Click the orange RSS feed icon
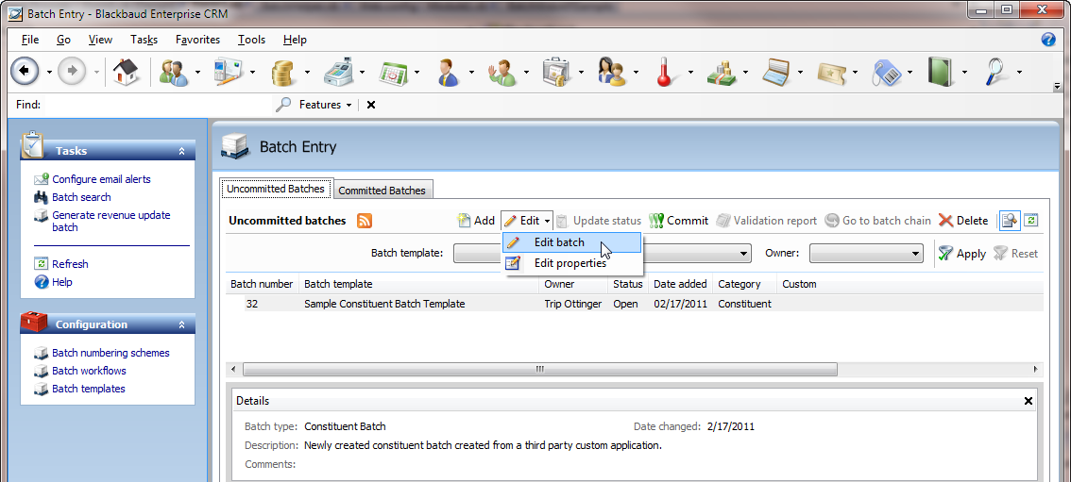 pyautogui.click(x=364, y=221)
